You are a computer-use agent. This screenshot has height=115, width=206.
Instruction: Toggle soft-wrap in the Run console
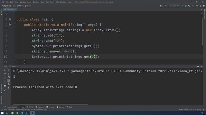tap(9, 77)
